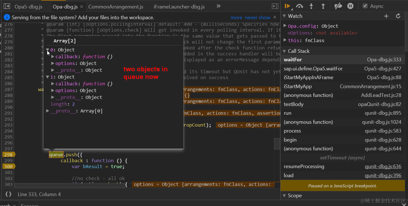Open qunit-dbg.js:396 link

pos(383,175)
